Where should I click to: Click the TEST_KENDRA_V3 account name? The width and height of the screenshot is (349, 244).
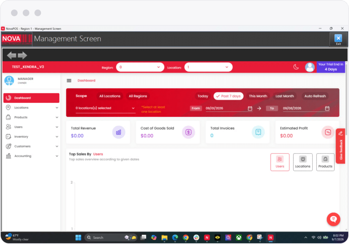tap(28, 67)
